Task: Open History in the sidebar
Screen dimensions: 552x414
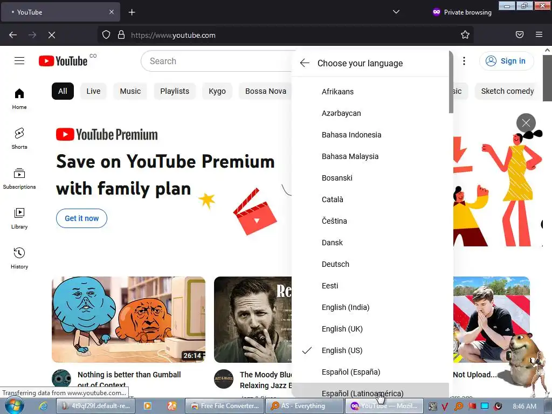Action: click(19, 258)
